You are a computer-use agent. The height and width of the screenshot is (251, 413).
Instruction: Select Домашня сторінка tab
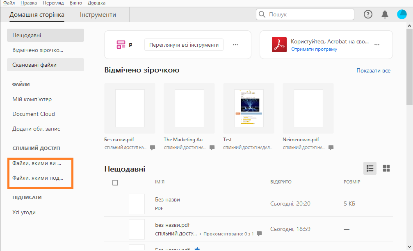(37, 15)
